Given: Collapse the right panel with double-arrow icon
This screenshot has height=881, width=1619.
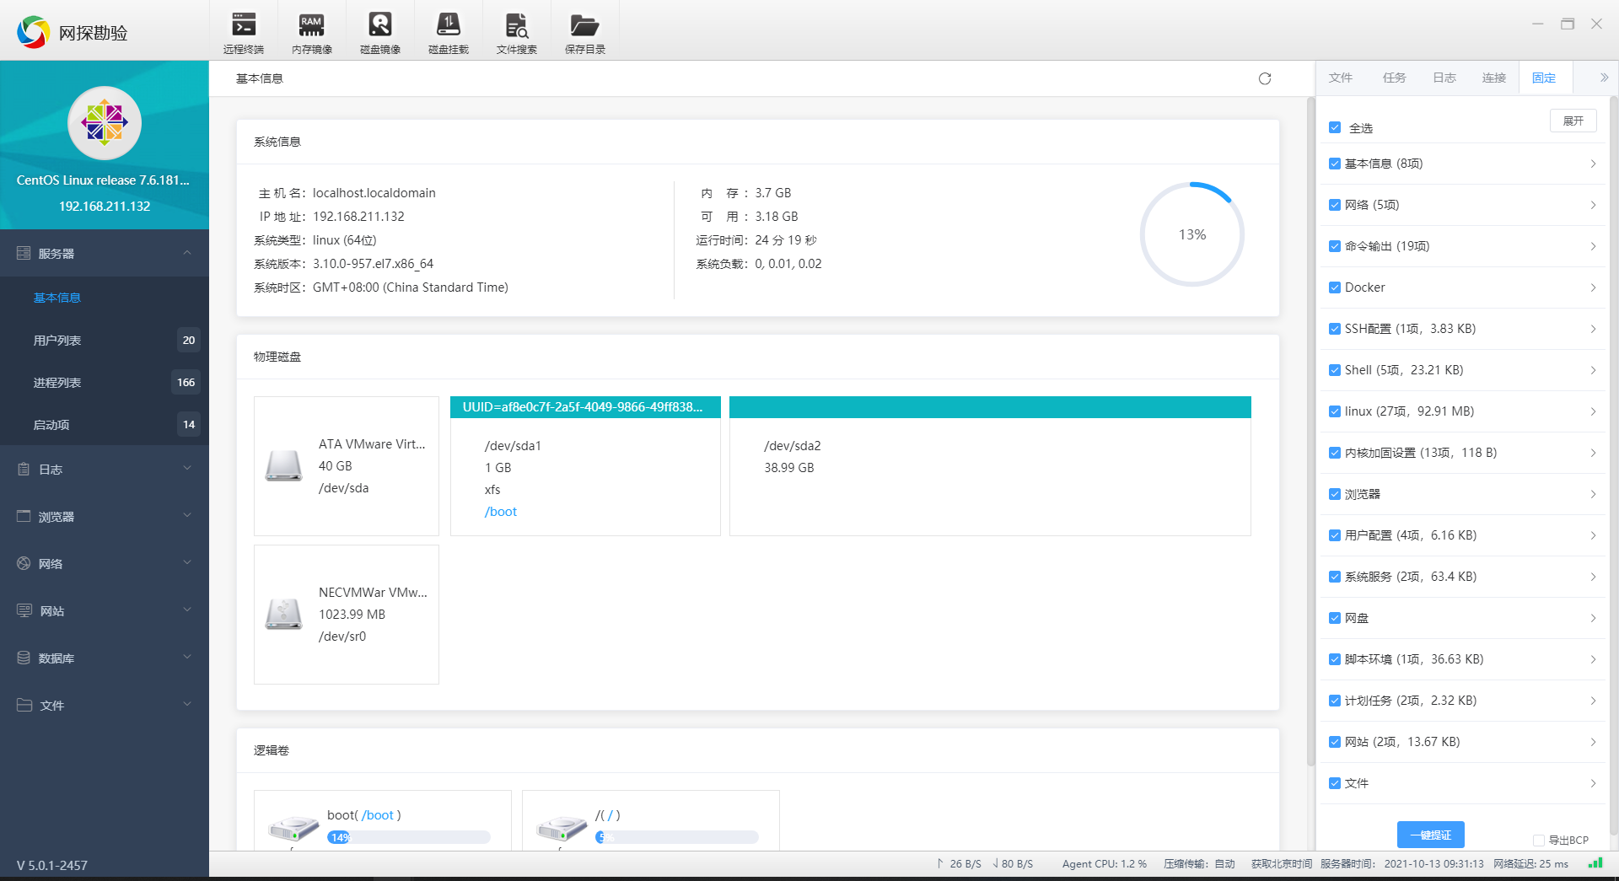Looking at the screenshot, I should click(1604, 78).
